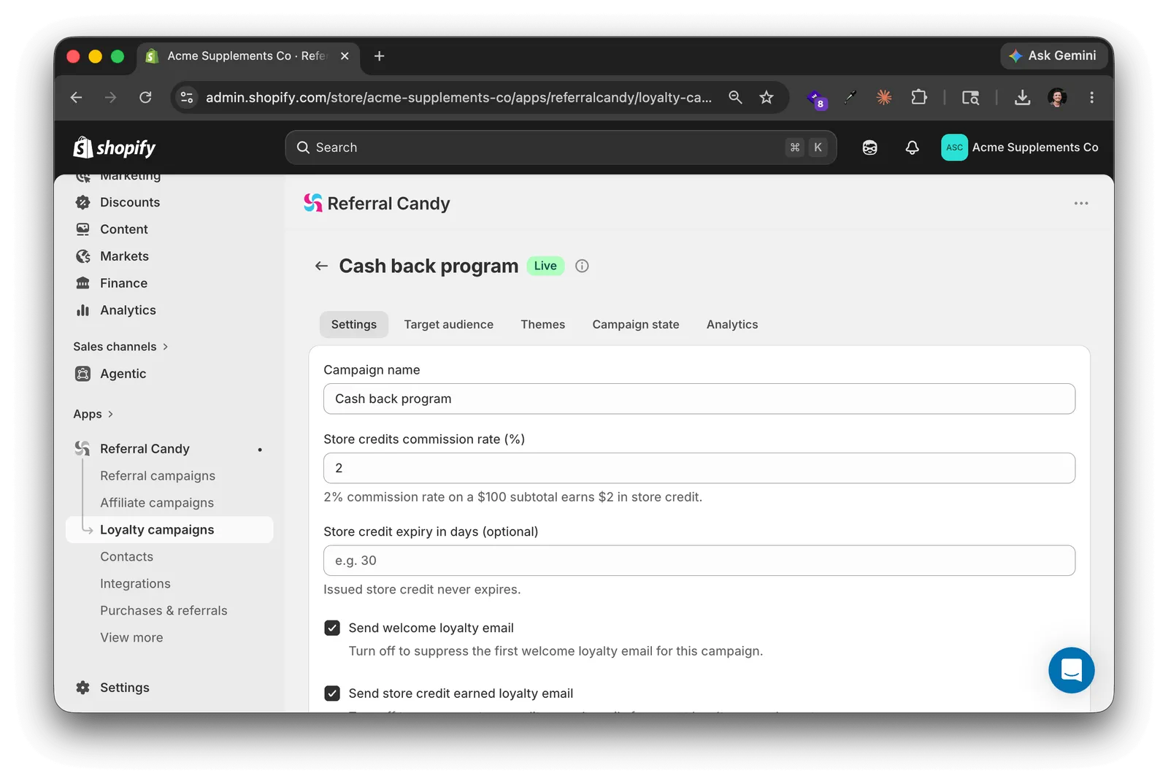Click the Shopify logo
Viewport: 1168px width, 784px height.
click(115, 147)
